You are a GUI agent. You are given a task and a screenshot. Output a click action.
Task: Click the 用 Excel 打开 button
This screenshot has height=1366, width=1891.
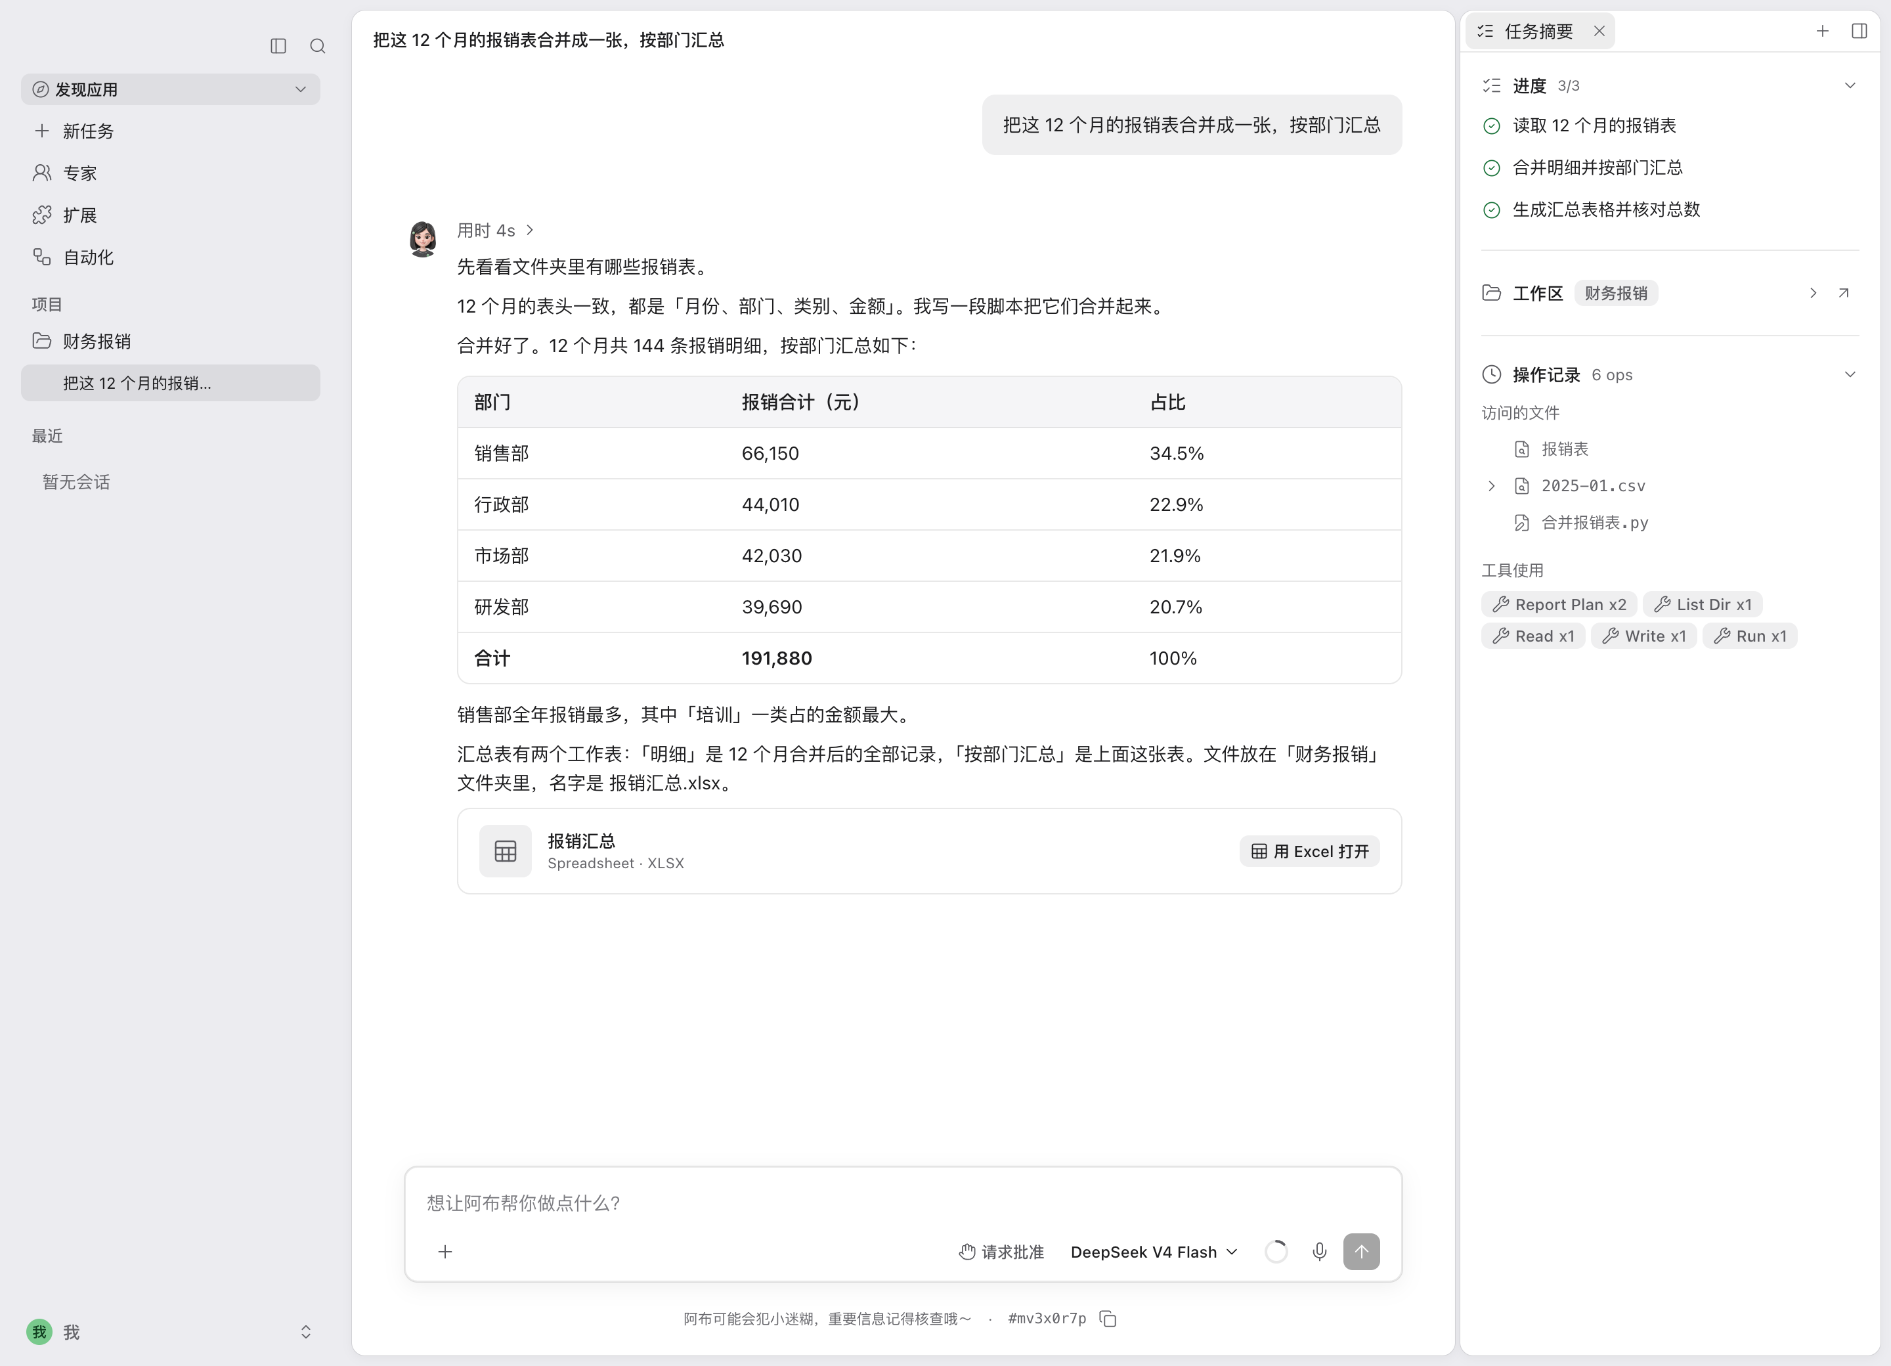coord(1309,852)
